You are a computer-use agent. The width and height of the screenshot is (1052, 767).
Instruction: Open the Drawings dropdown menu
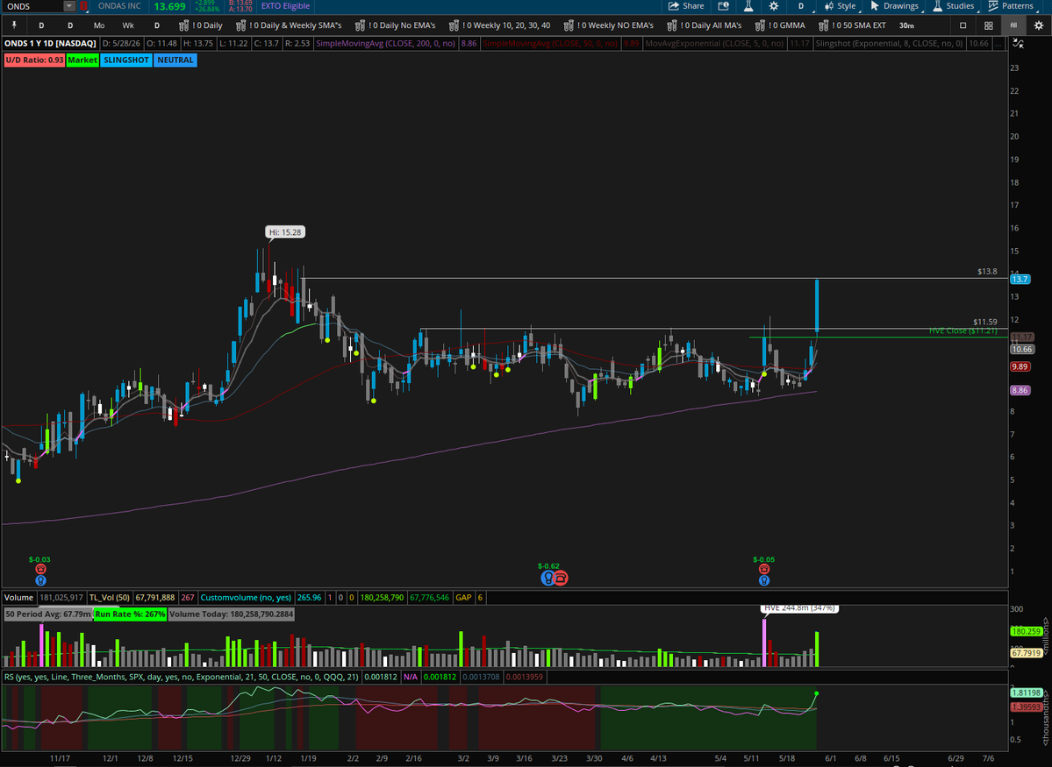point(895,6)
